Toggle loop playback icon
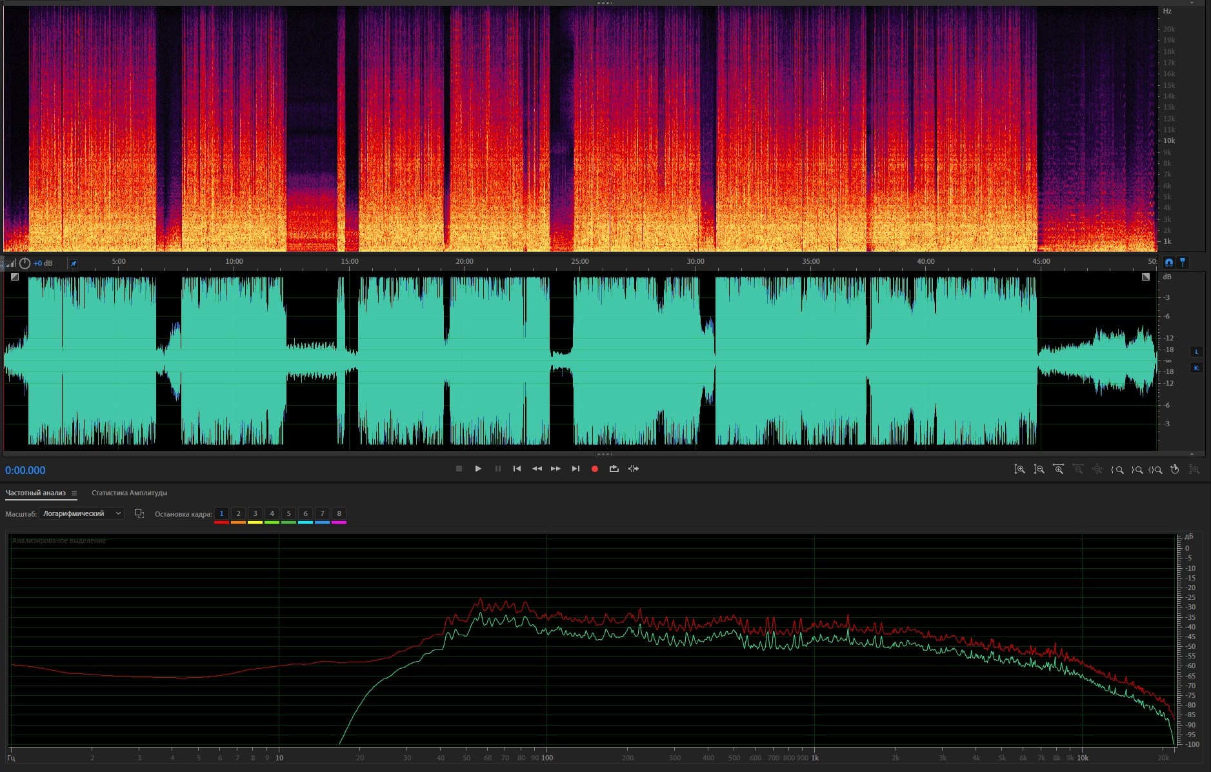 tap(614, 469)
